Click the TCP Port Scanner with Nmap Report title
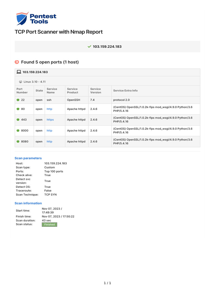Image resolution: width=215 pixels, height=287 pixels. point(59,32)
